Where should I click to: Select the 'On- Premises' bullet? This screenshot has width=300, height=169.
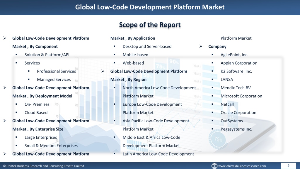37,104
